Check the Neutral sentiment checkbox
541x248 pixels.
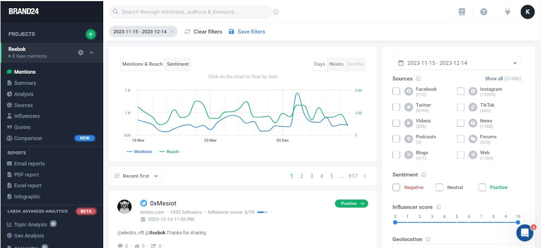pos(439,187)
